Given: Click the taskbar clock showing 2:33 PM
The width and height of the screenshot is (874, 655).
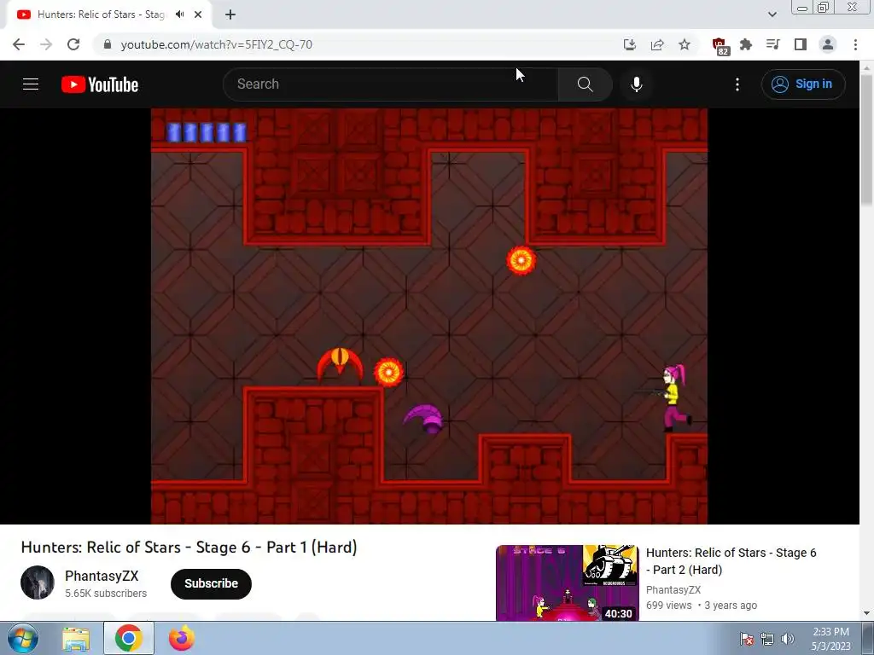Looking at the screenshot, I should coord(830,639).
